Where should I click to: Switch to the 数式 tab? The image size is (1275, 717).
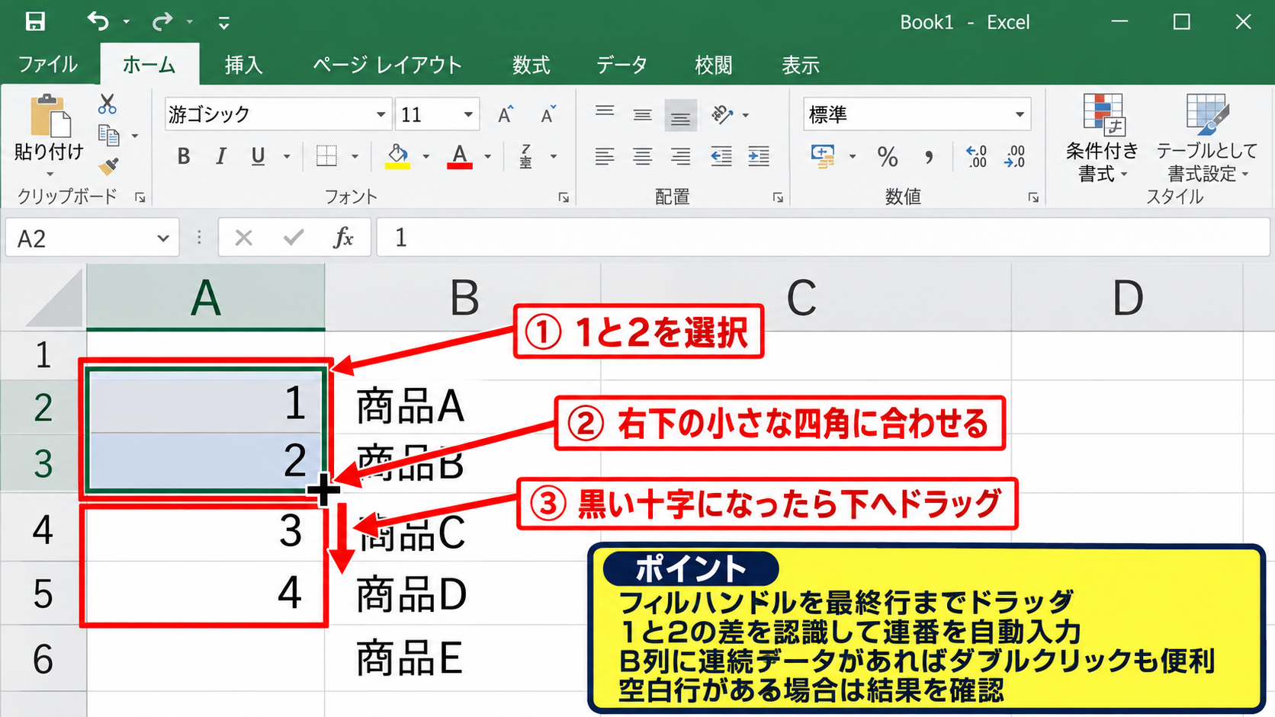coord(532,65)
